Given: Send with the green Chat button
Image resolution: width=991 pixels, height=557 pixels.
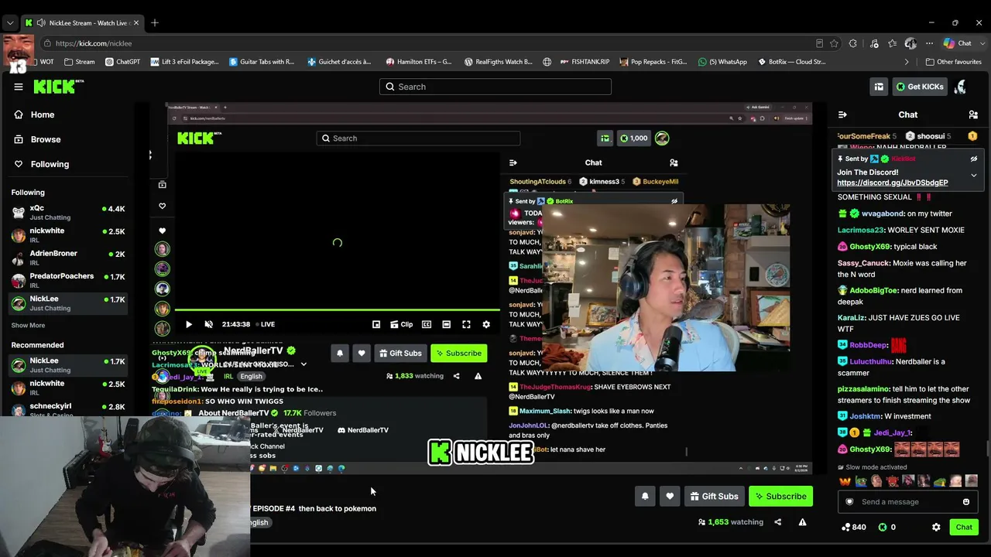Looking at the screenshot, I should click(x=964, y=527).
